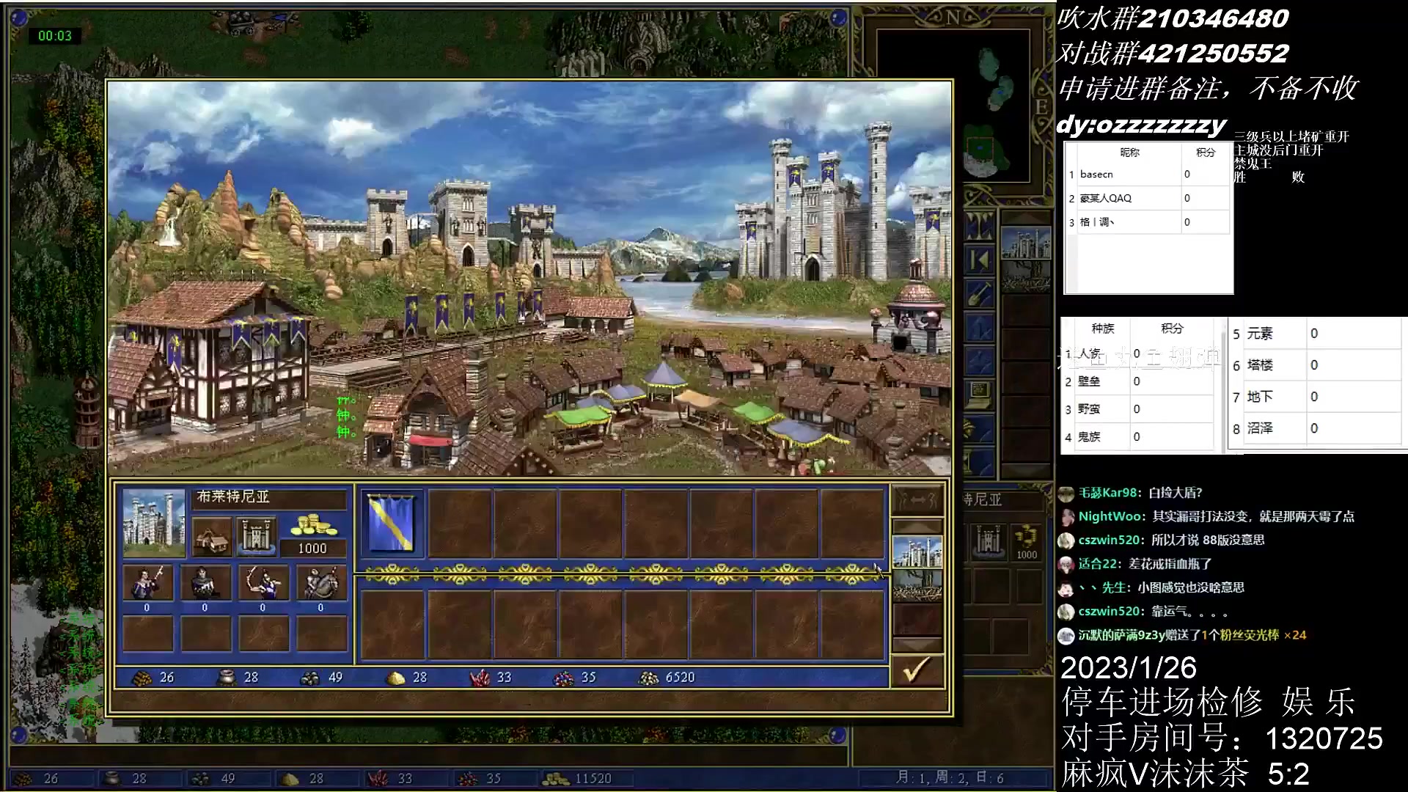
Task: Click red crystal icon in town window
Action: [x=480, y=678]
